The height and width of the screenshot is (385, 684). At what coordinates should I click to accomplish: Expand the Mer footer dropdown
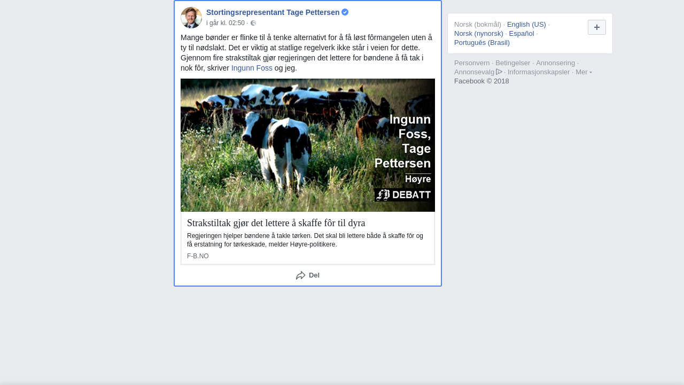(x=584, y=72)
